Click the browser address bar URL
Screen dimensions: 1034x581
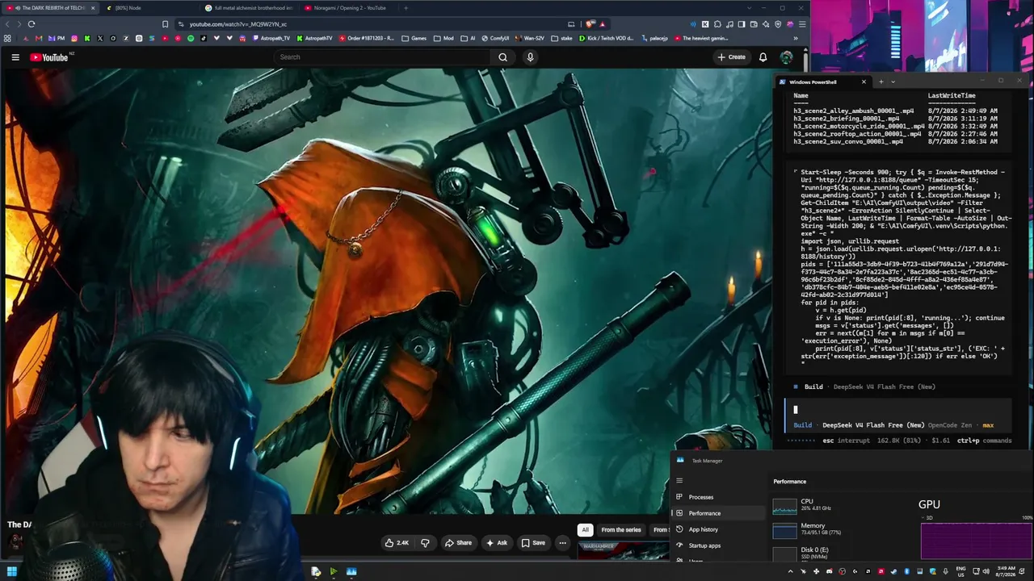point(238,24)
